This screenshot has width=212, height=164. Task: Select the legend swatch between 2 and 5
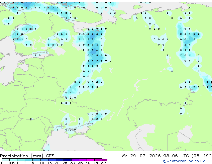29,160
